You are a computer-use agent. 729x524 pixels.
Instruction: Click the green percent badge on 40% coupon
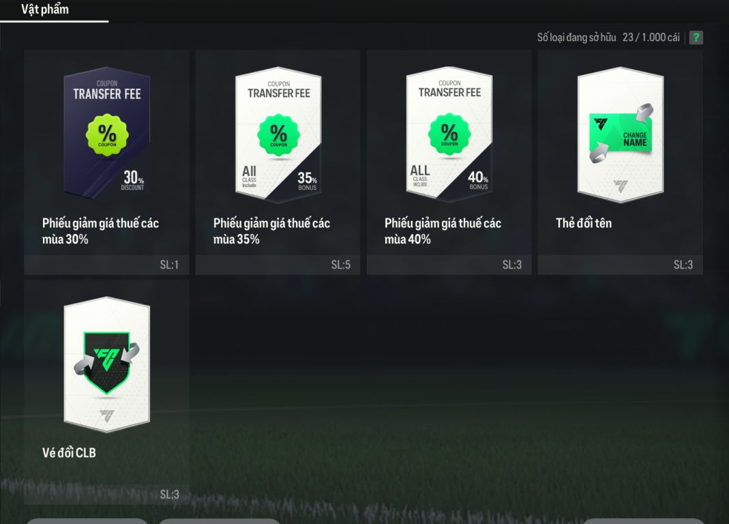tap(449, 134)
